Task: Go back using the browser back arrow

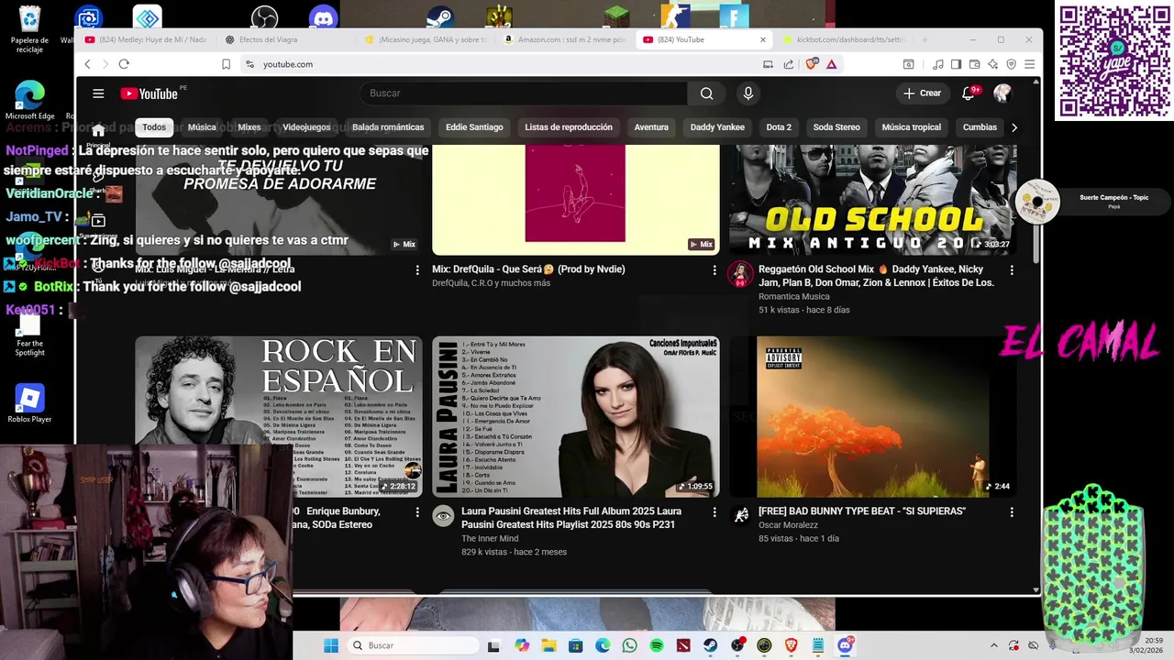Action: 87,64
